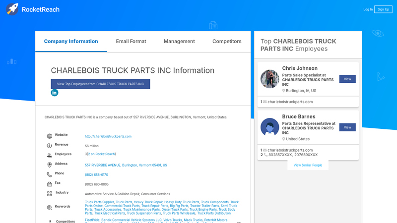Click the 2 on RocketReach link

[101, 154]
